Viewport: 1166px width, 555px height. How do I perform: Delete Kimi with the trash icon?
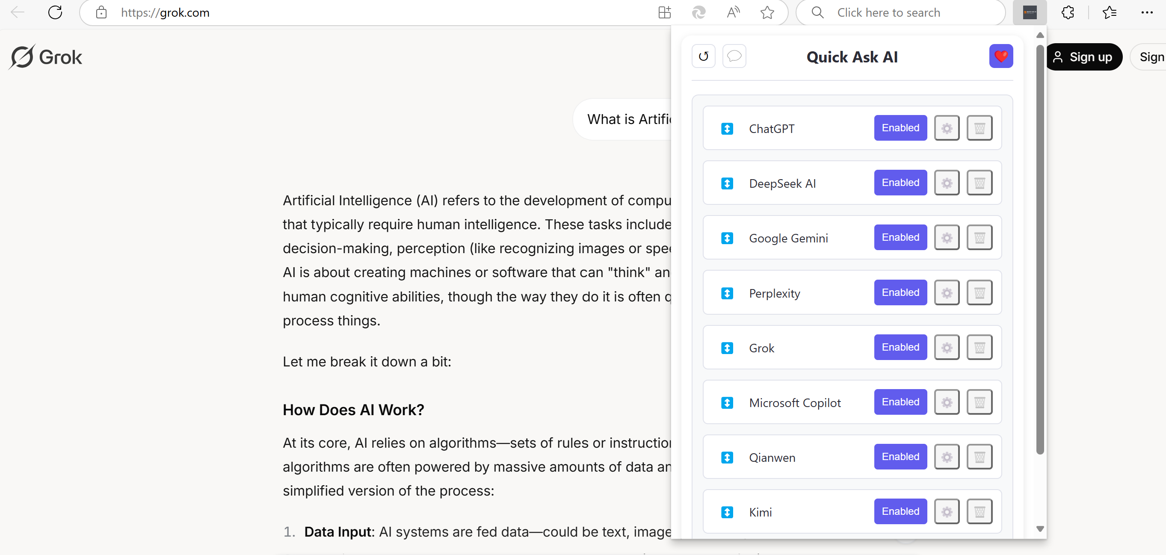980,511
